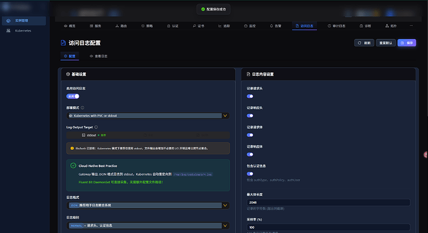Open the 审计日志 audit log tab
The image size is (428, 233).
(336, 26)
